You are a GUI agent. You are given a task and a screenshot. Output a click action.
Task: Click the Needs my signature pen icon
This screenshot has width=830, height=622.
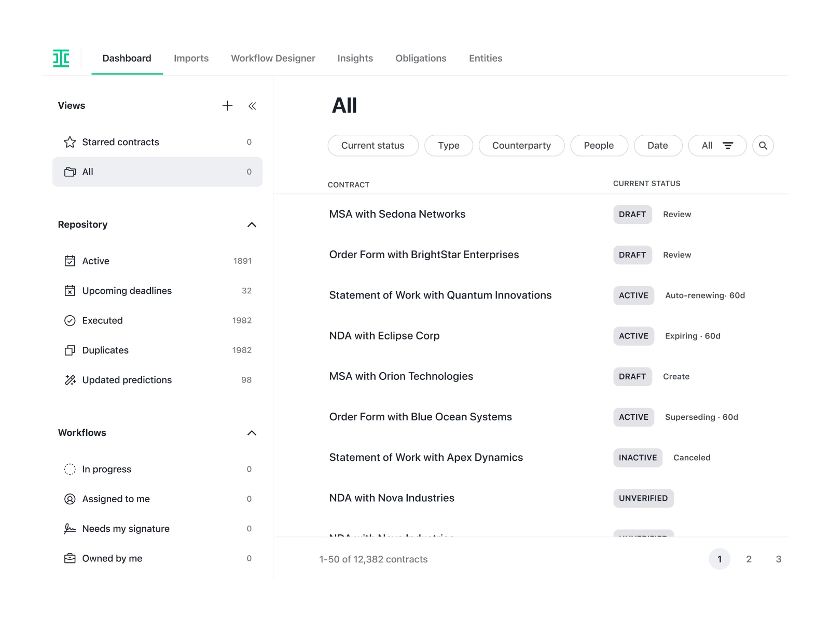tap(70, 528)
